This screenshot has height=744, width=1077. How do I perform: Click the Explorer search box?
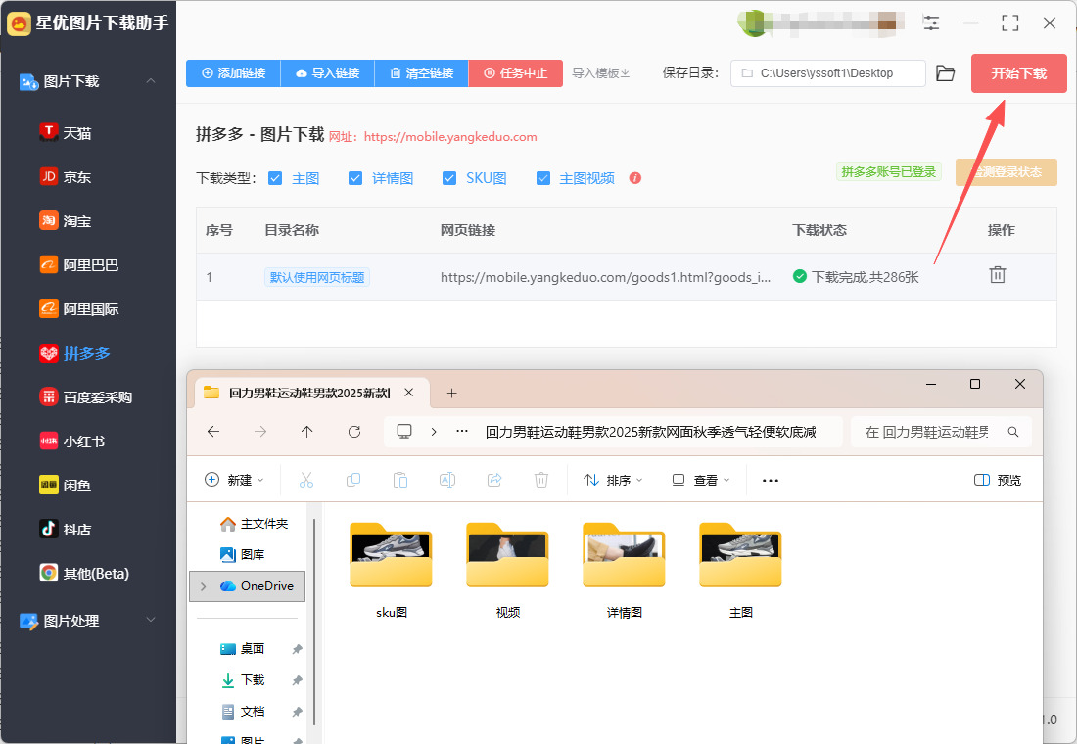[x=941, y=432]
